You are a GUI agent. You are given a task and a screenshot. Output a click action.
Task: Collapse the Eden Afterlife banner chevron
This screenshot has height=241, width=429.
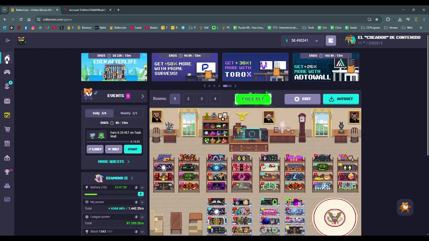click(144, 55)
